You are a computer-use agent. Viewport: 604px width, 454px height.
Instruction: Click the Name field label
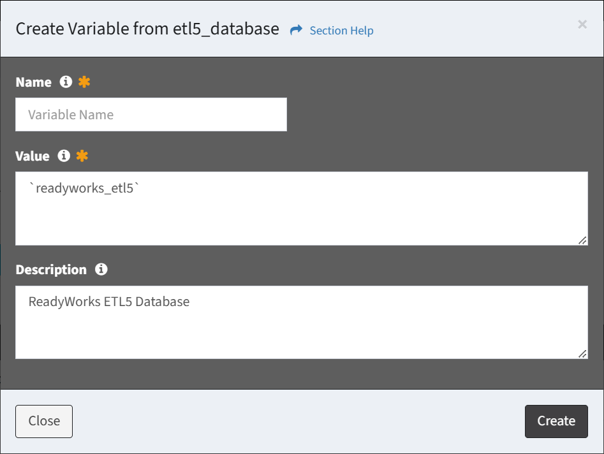point(34,82)
